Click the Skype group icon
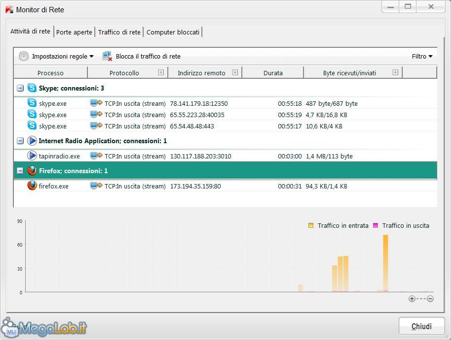 [32, 88]
